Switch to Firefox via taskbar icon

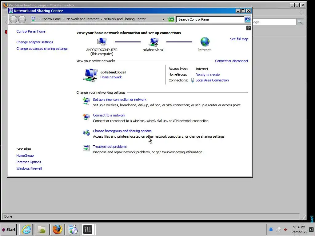click(x=57, y=229)
